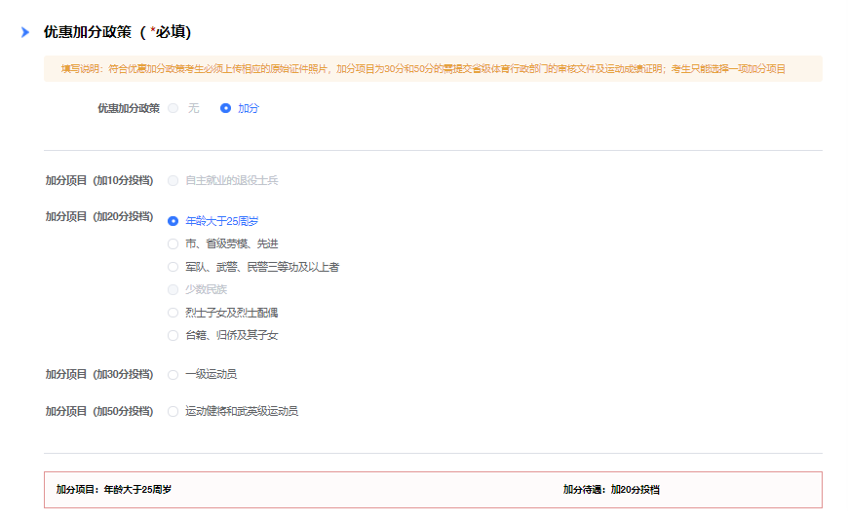This screenshot has width=848, height=522.
Task: Choose the 少数民族 radio option
Action: 173,289
